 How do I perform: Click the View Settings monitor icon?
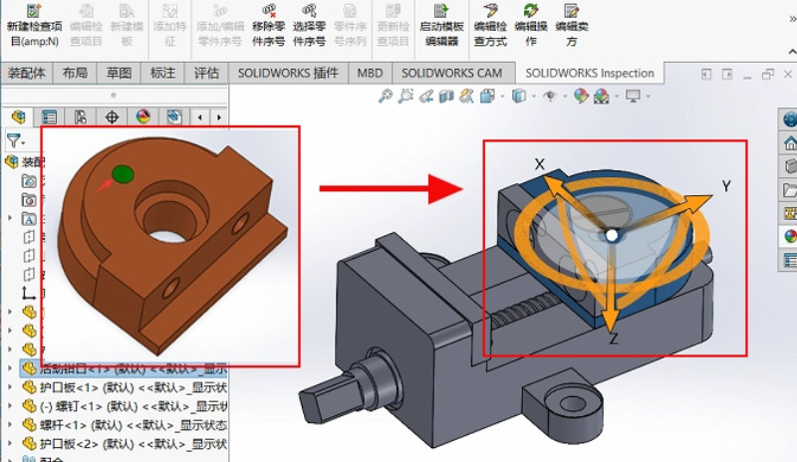tap(633, 96)
